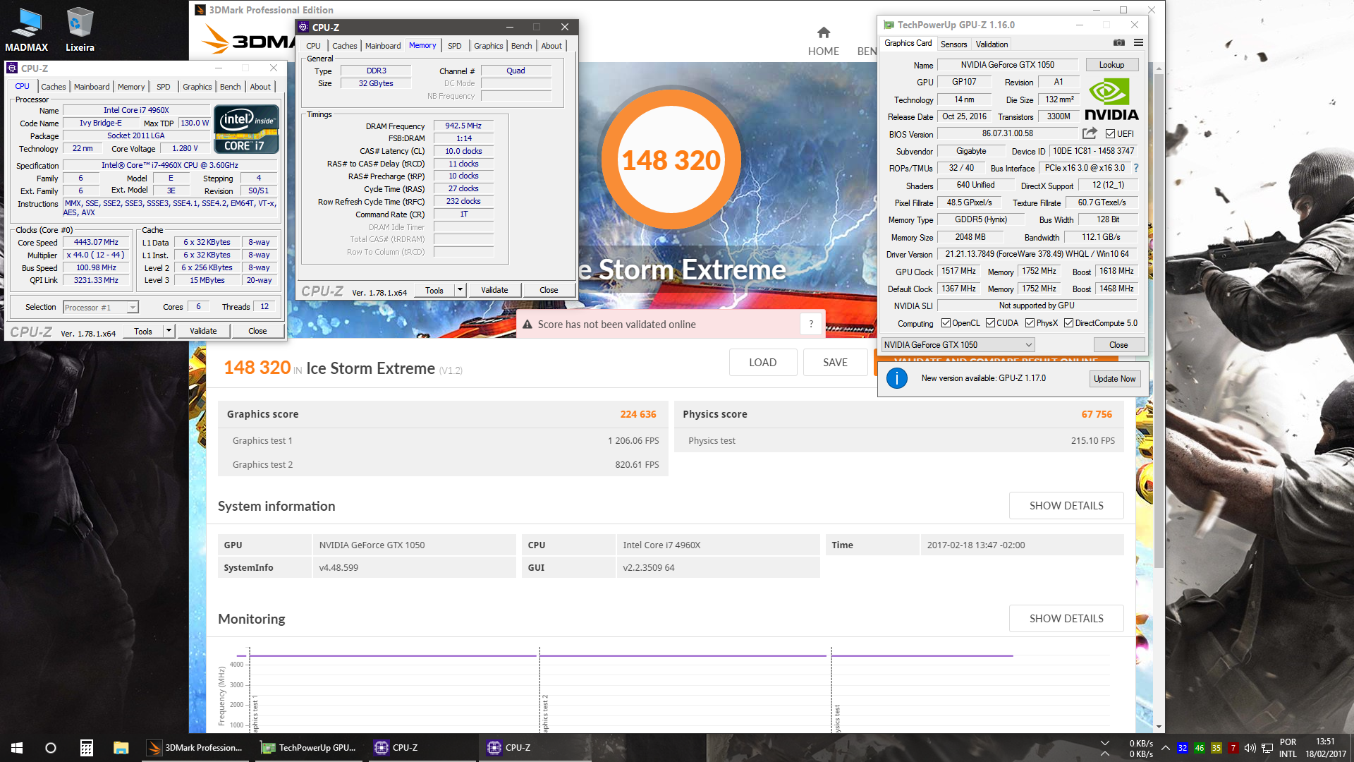Click the TechPowerUp GPU-Z taskbar button
1354x762 pixels.
310,748
